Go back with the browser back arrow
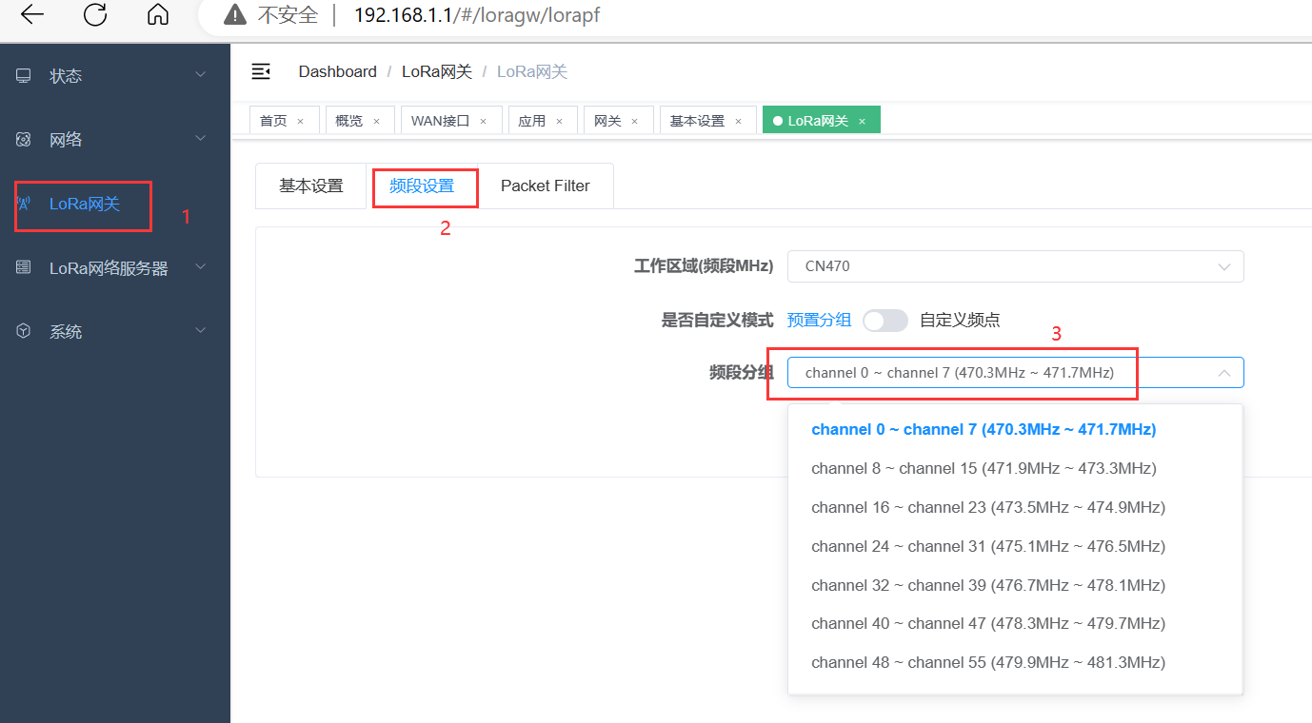The image size is (1312, 723). tap(31, 14)
